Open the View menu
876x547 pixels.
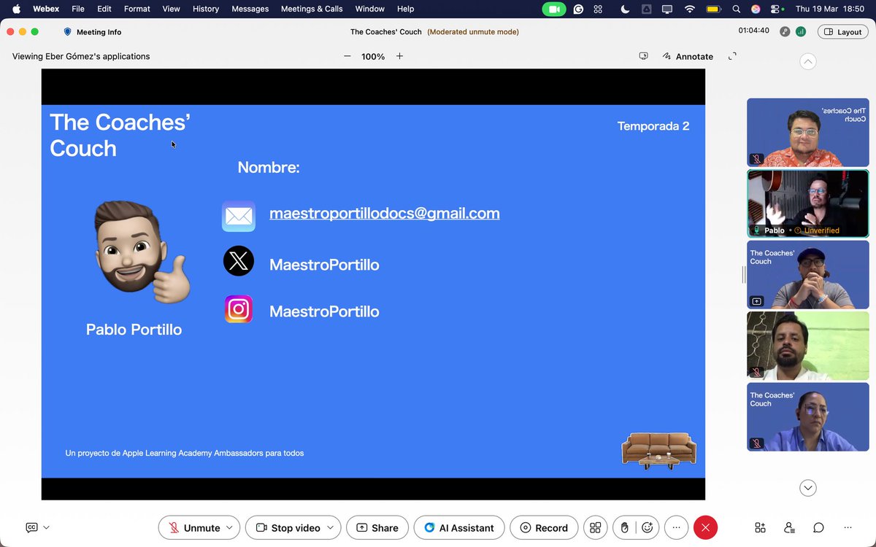[x=172, y=9]
